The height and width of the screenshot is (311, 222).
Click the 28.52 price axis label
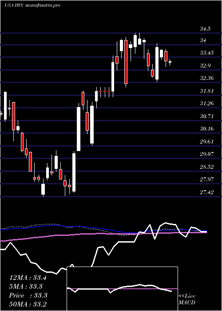[206, 167]
